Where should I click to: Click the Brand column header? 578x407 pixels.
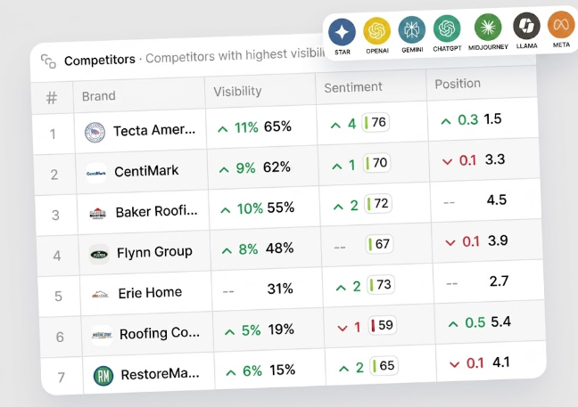point(98,96)
